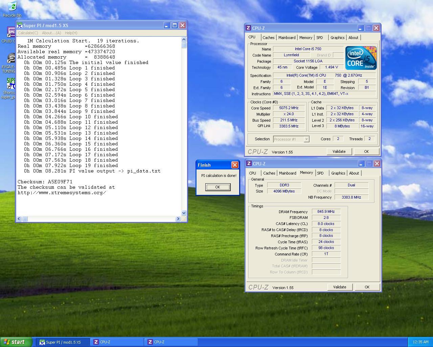Viewport: 433px width, 347px height.
Task: Open Memory tab in upper CPU-Z window
Action: (306, 38)
